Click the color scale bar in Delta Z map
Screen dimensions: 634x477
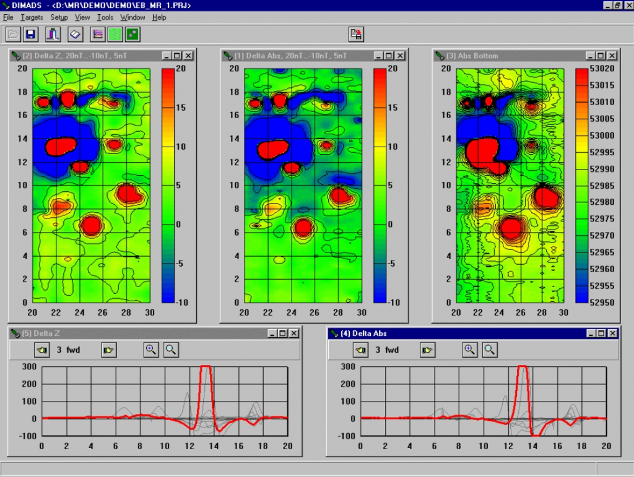click(x=168, y=185)
